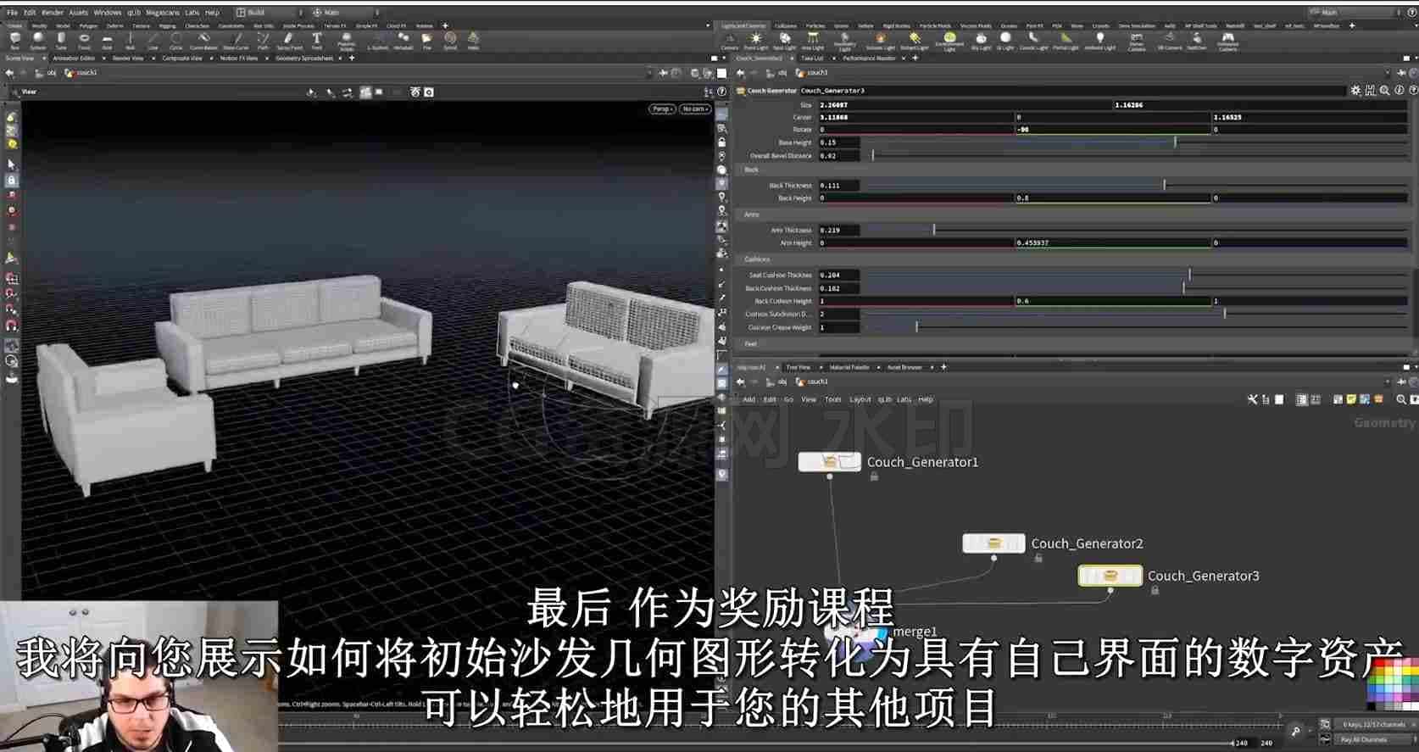Select Couch_Generator1 node

829,462
